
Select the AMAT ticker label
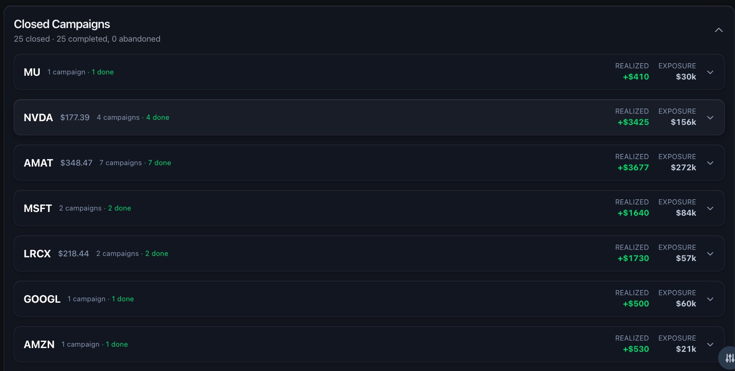pyautogui.click(x=38, y=163)
